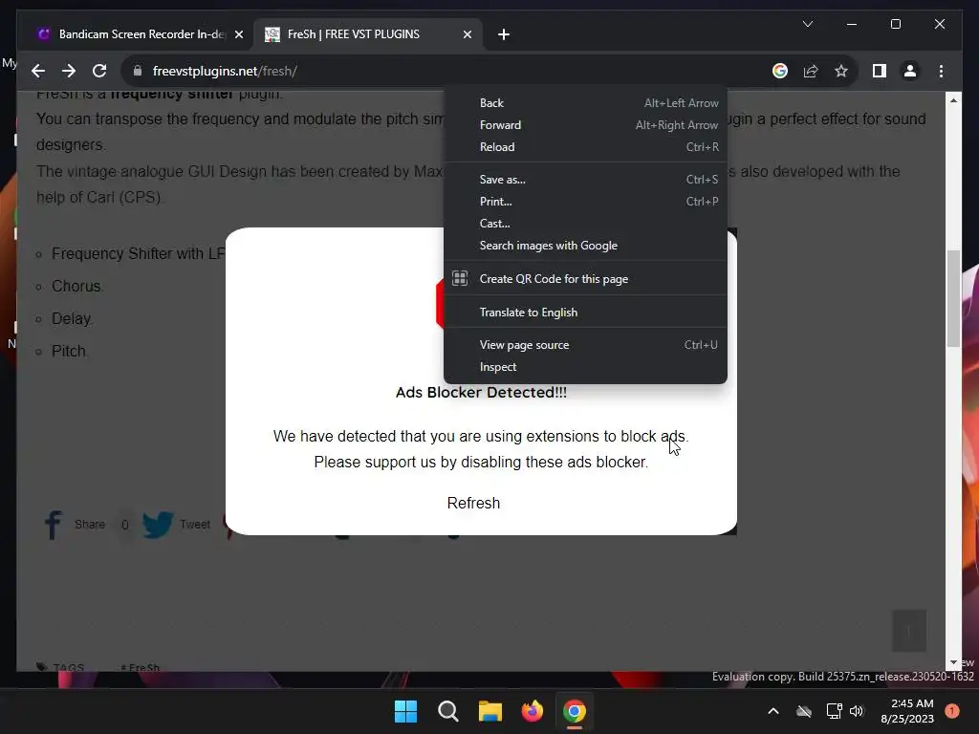Click the Refresh link in the adblock dialog

pyautogui.click(x=473, y=503)
